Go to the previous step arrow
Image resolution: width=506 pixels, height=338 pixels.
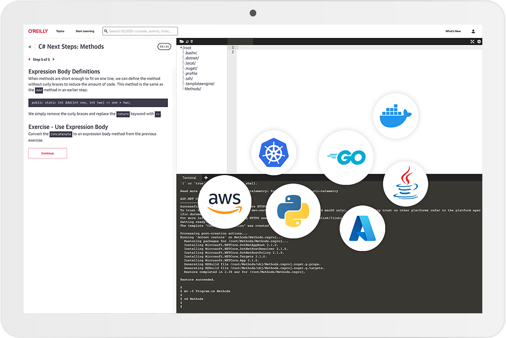(x=29, y=59)
